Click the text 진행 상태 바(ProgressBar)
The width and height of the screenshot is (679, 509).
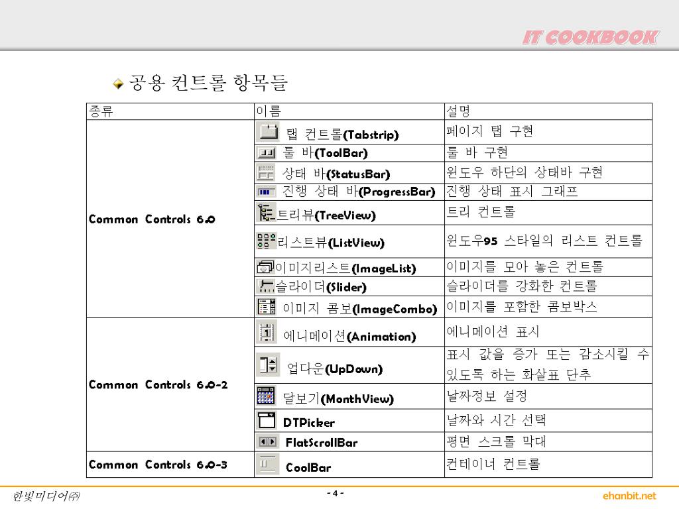pos(359,192)
